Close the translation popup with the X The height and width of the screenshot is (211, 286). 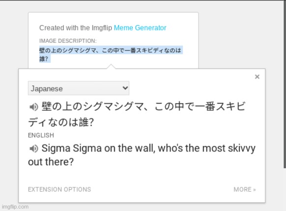click(257, 77)
